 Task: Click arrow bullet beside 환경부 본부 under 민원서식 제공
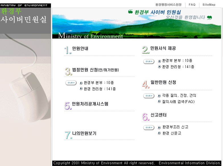(x=159, y=61)
